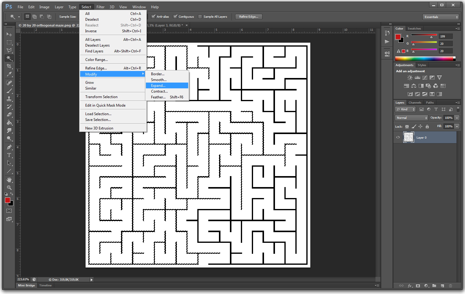Hide Layer 0 with eye icon
Viewport: 465px width, 294px height.
pyautogui.click(x=398, y=137)
